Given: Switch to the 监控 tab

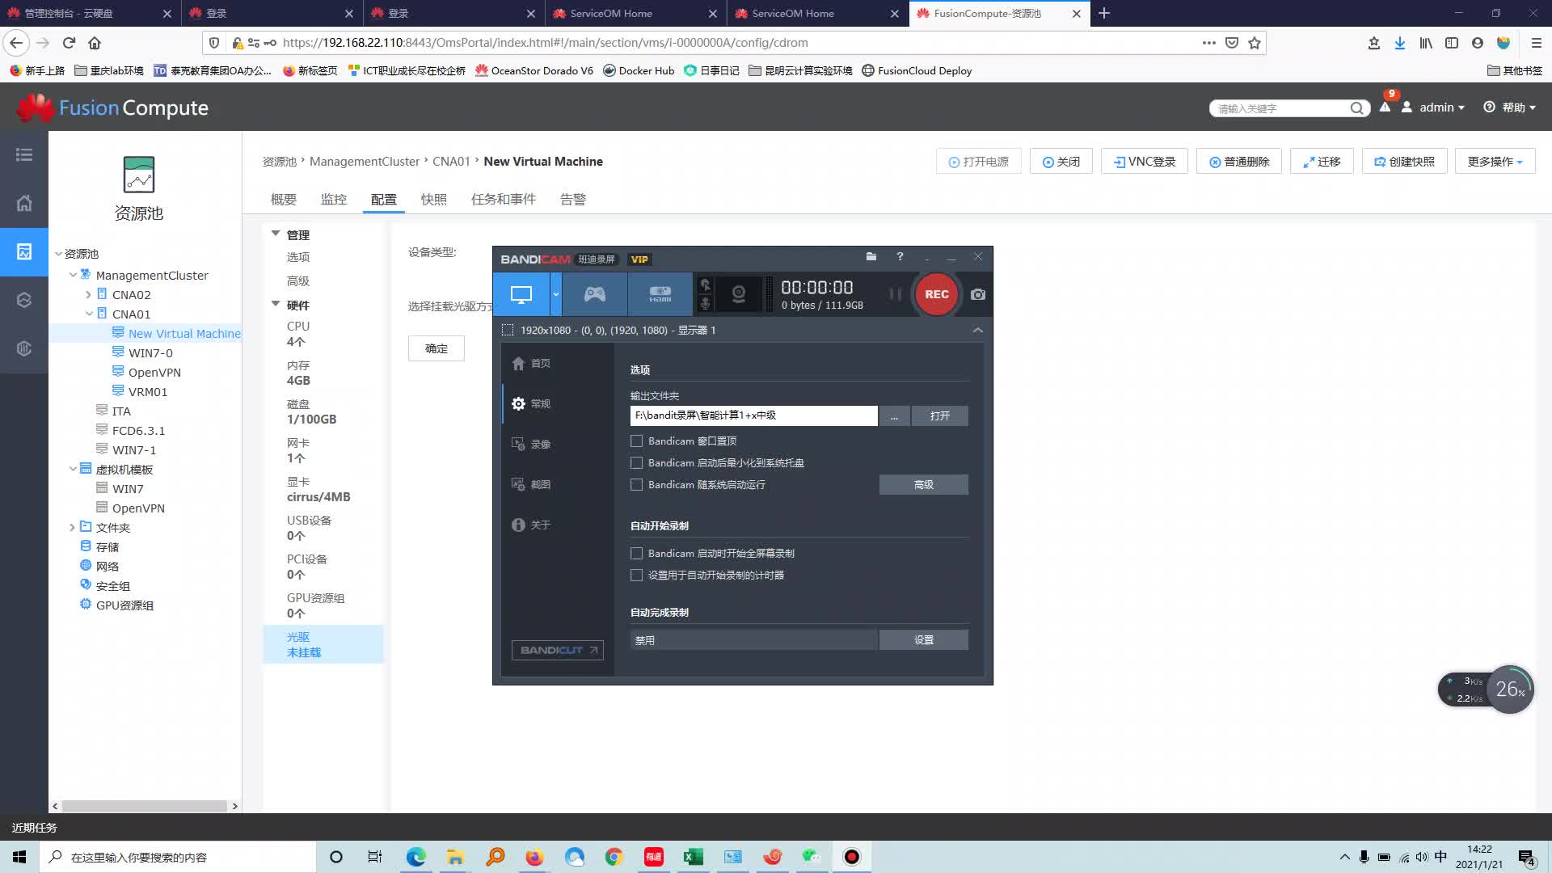Looking at the screenshot, I should [x=334, y=200].
